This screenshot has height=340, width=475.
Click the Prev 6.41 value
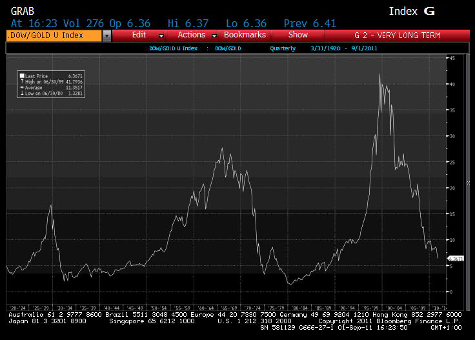(x=310, y=24)
